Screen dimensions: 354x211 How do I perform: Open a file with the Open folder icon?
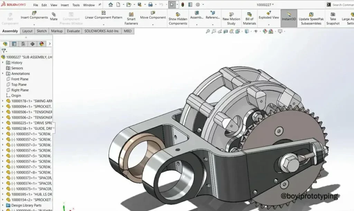pos(129,5)
